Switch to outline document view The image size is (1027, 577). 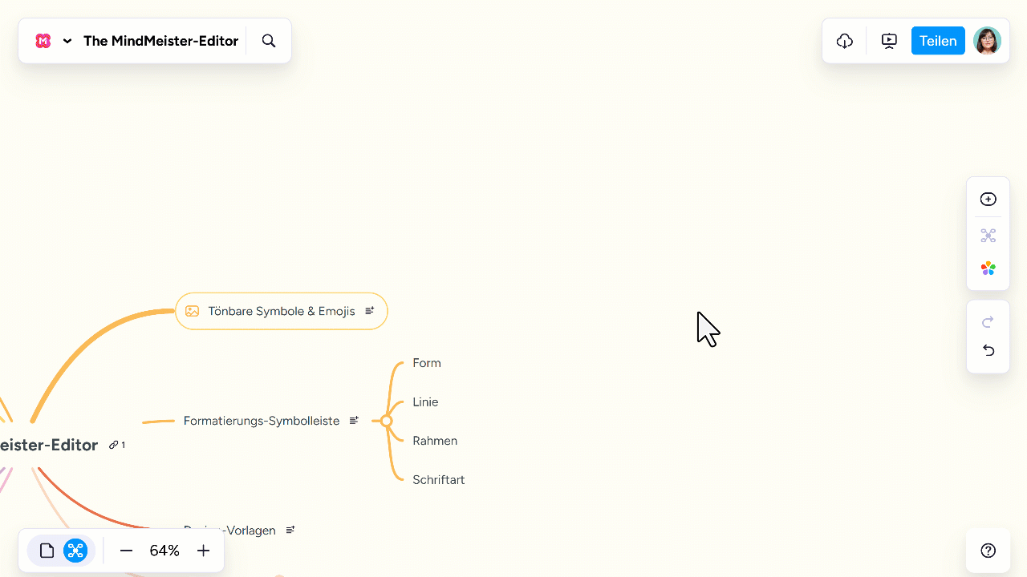(x=47, y=551)
